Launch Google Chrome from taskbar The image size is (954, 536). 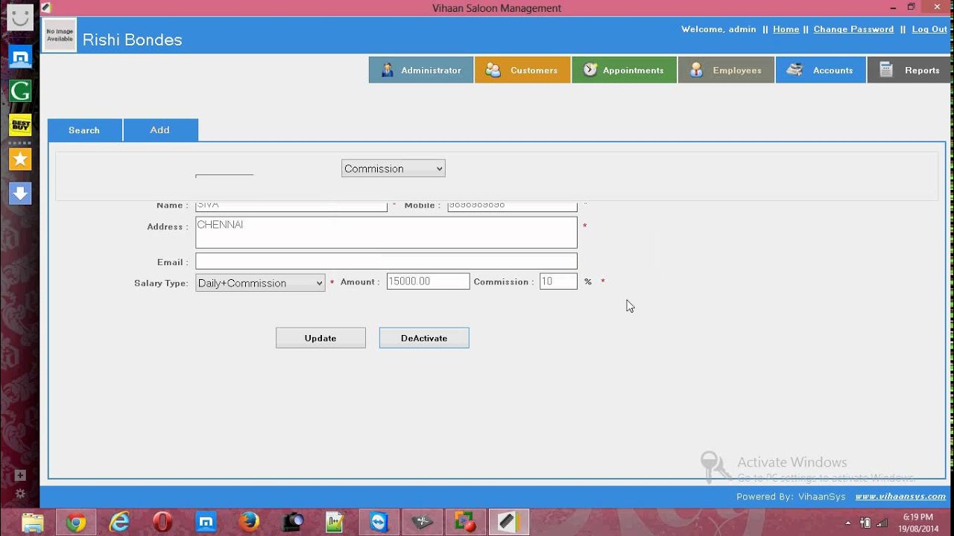click(x=76, y=523)
